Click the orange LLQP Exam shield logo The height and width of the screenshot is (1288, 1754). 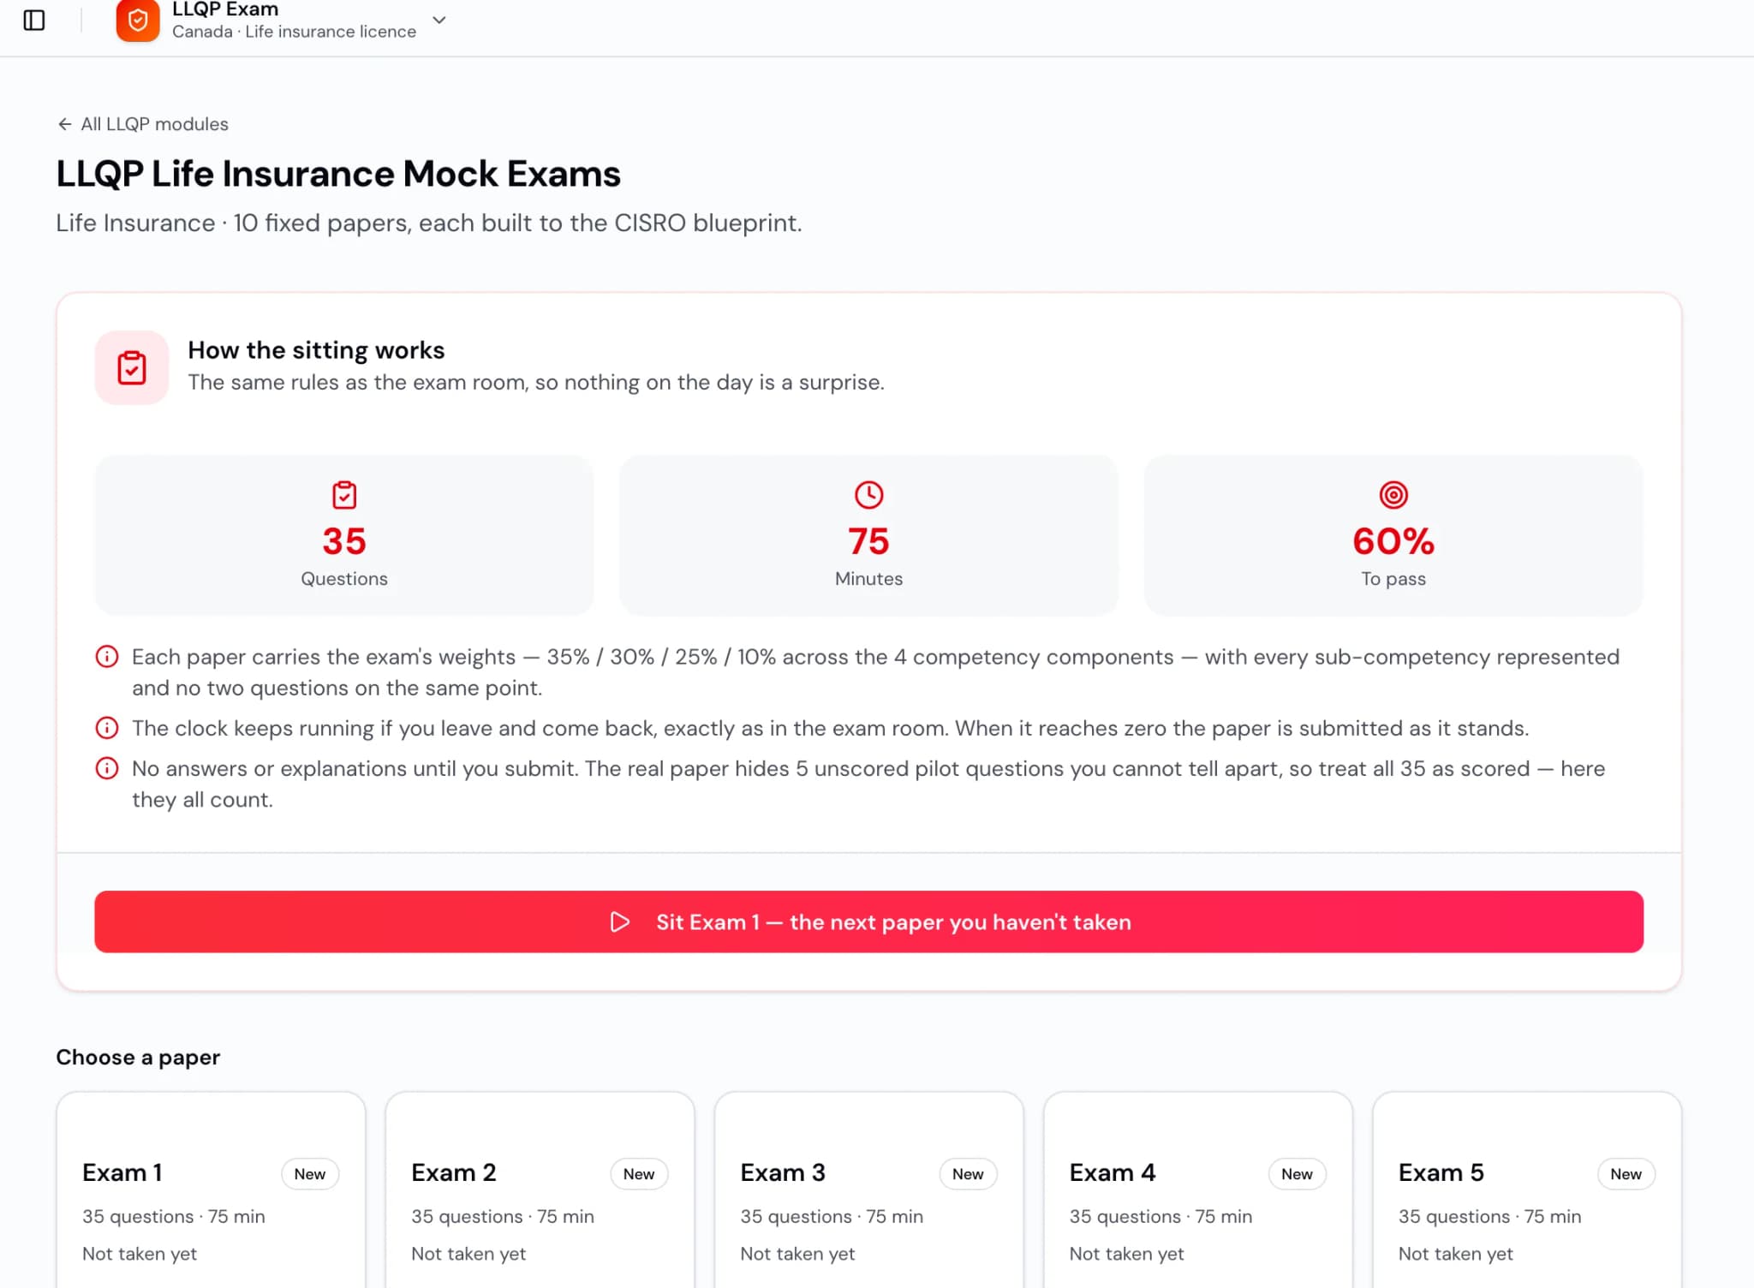point(138,20)
